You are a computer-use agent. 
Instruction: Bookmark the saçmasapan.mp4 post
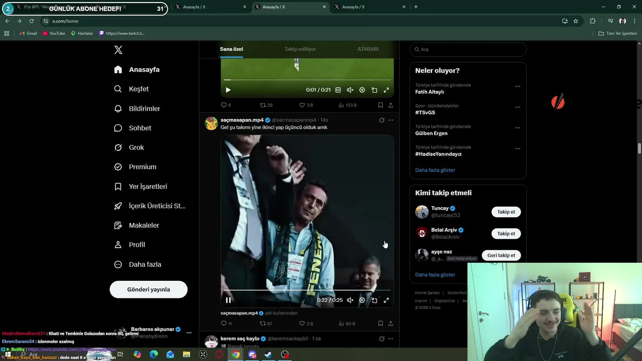point(381,323)
